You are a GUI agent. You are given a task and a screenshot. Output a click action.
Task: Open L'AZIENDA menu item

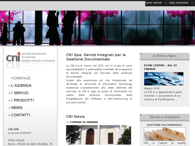(21, 85)
